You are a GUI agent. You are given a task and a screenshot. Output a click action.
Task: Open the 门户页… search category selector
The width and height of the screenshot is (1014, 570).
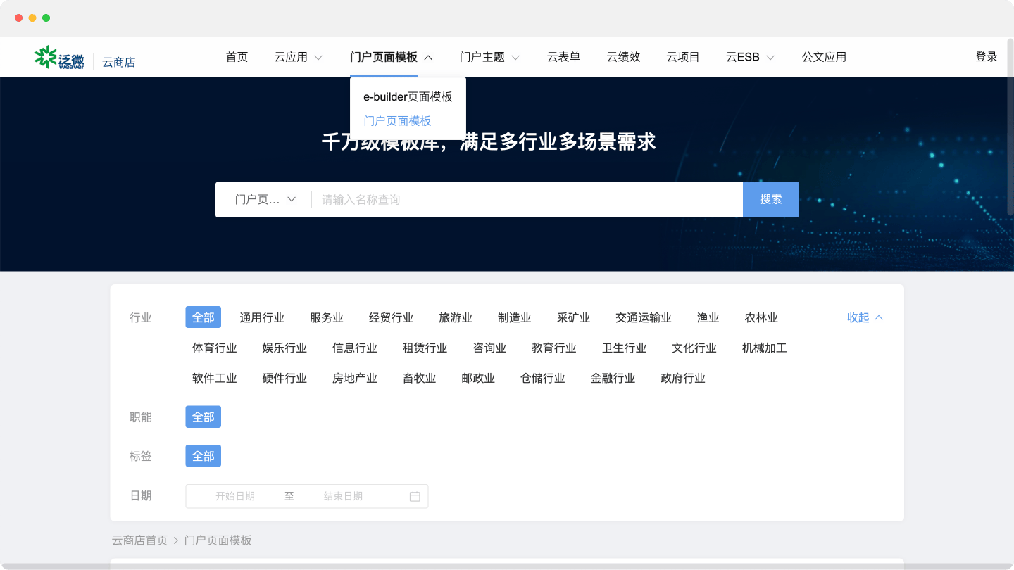coord(265,200)
